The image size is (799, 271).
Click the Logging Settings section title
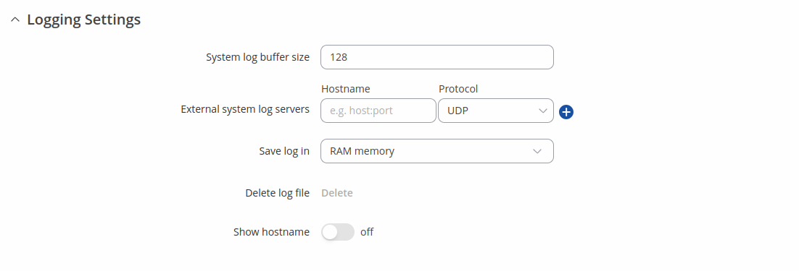[x=84, y=20]
